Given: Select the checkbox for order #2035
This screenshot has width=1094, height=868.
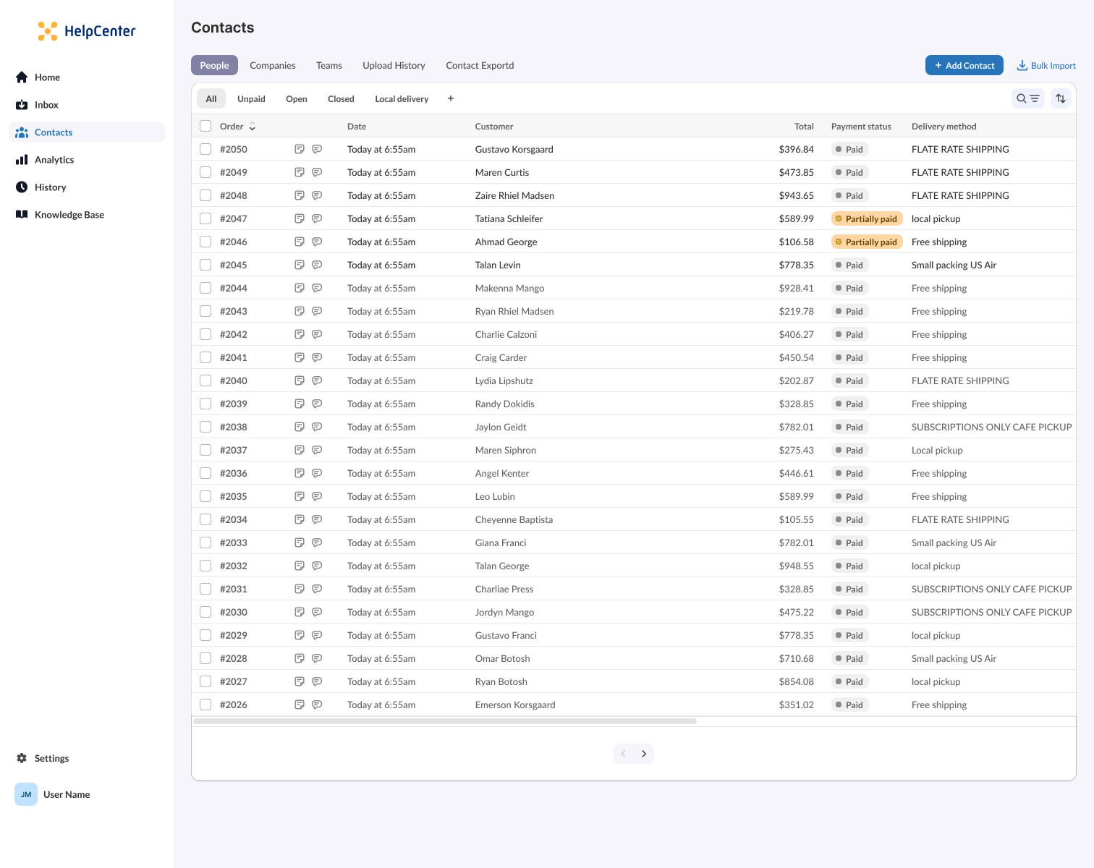Looking at the screenshot, I should [x=205, y=496].
